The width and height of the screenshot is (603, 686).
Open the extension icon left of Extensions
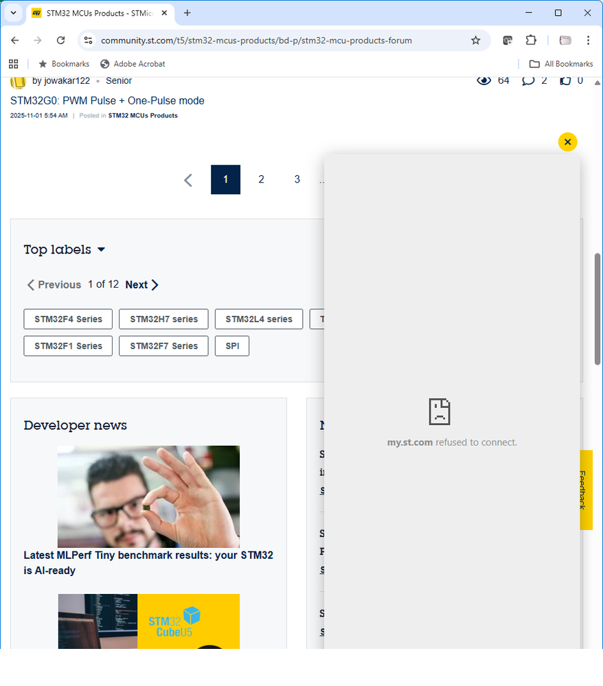click(508, 41)
